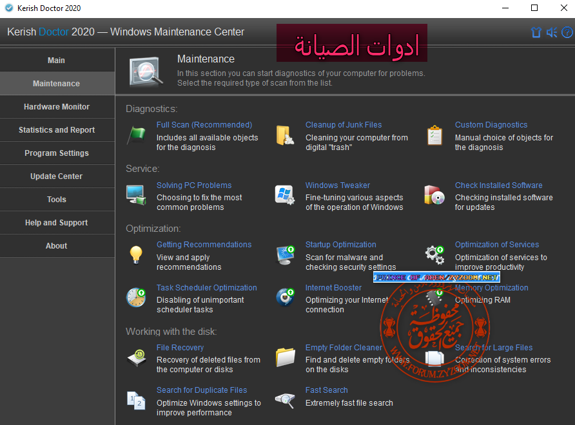Start Full Scan (Recommended) link
575x425 pixels.
(204, 125)
